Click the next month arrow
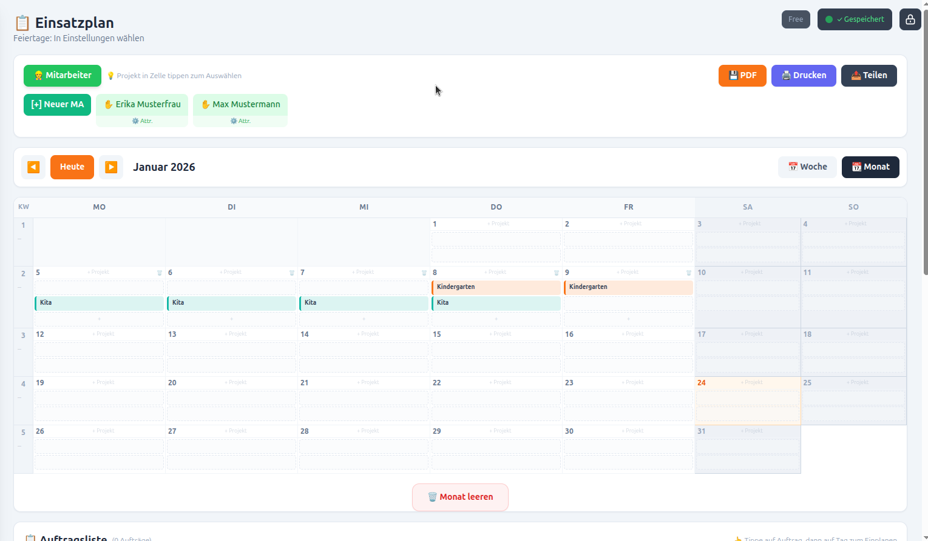The width and height of the screenshot is (928, 541). pos(111,167)
